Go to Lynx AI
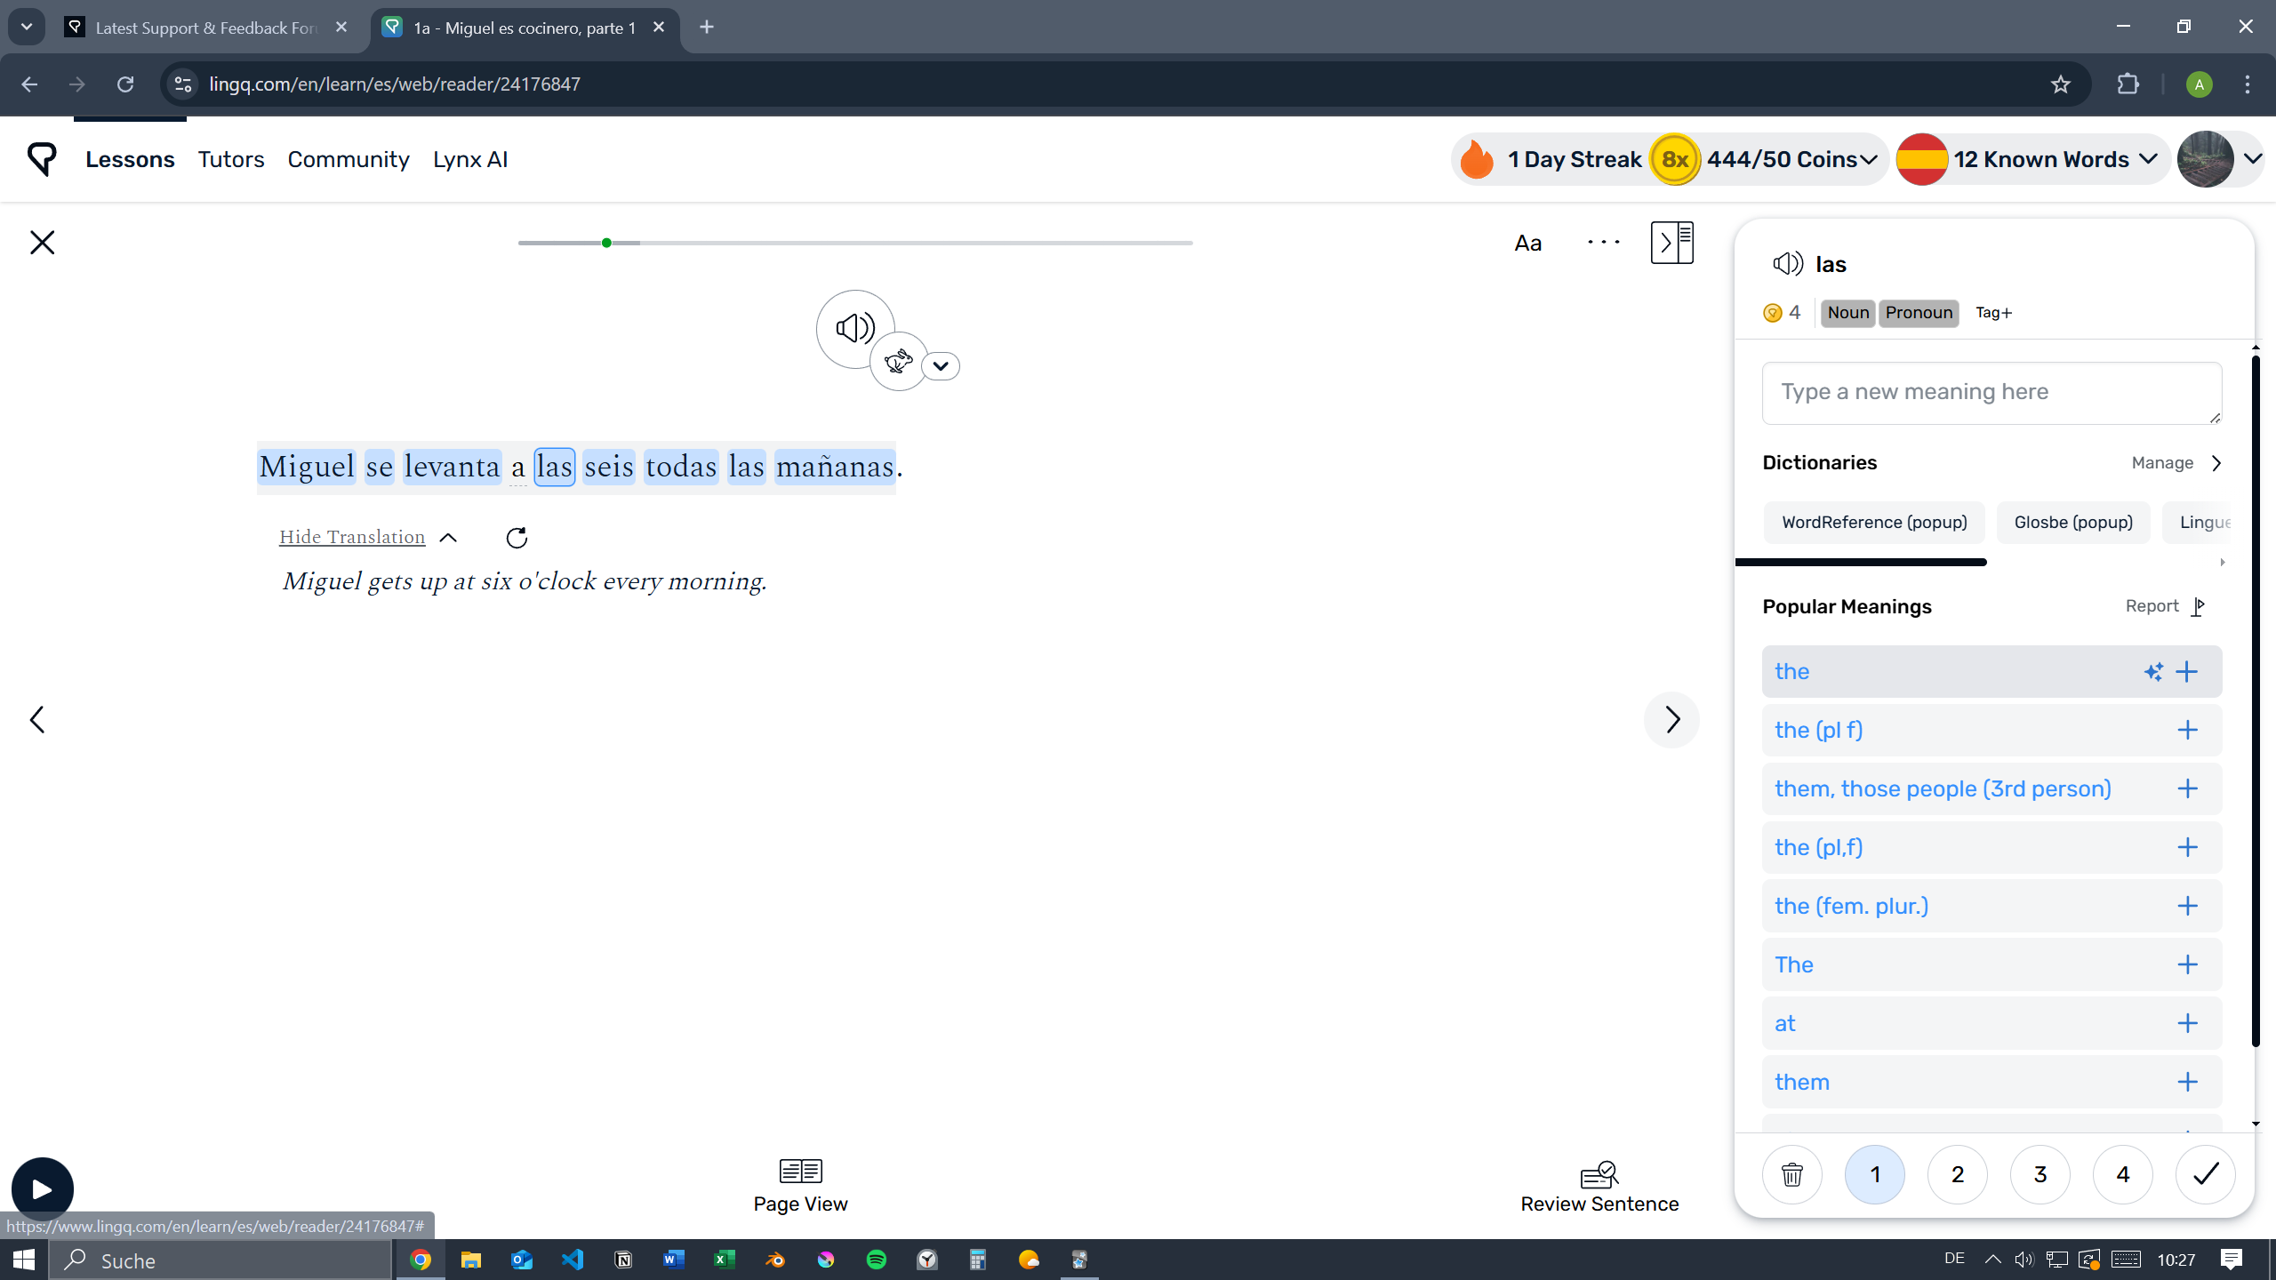The image size is (2276, 1280). click(x=469, y=159)
